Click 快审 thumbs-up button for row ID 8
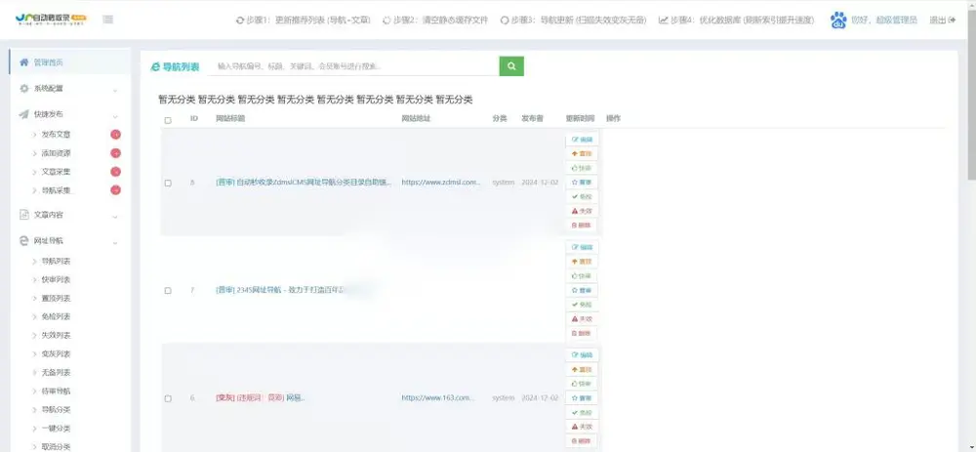Image resolution: width=976 pixels, height=452 pixels. tap(582, 168)
